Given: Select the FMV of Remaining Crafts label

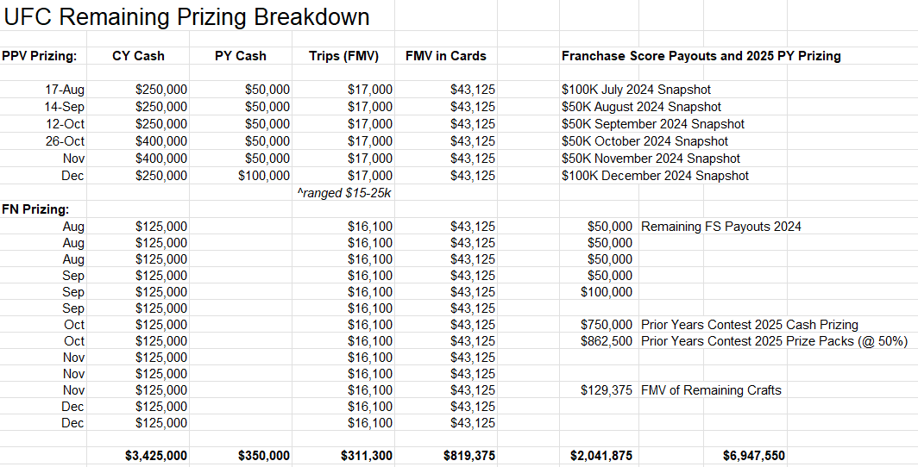Looking at the screenshot, I should [711, 390].
